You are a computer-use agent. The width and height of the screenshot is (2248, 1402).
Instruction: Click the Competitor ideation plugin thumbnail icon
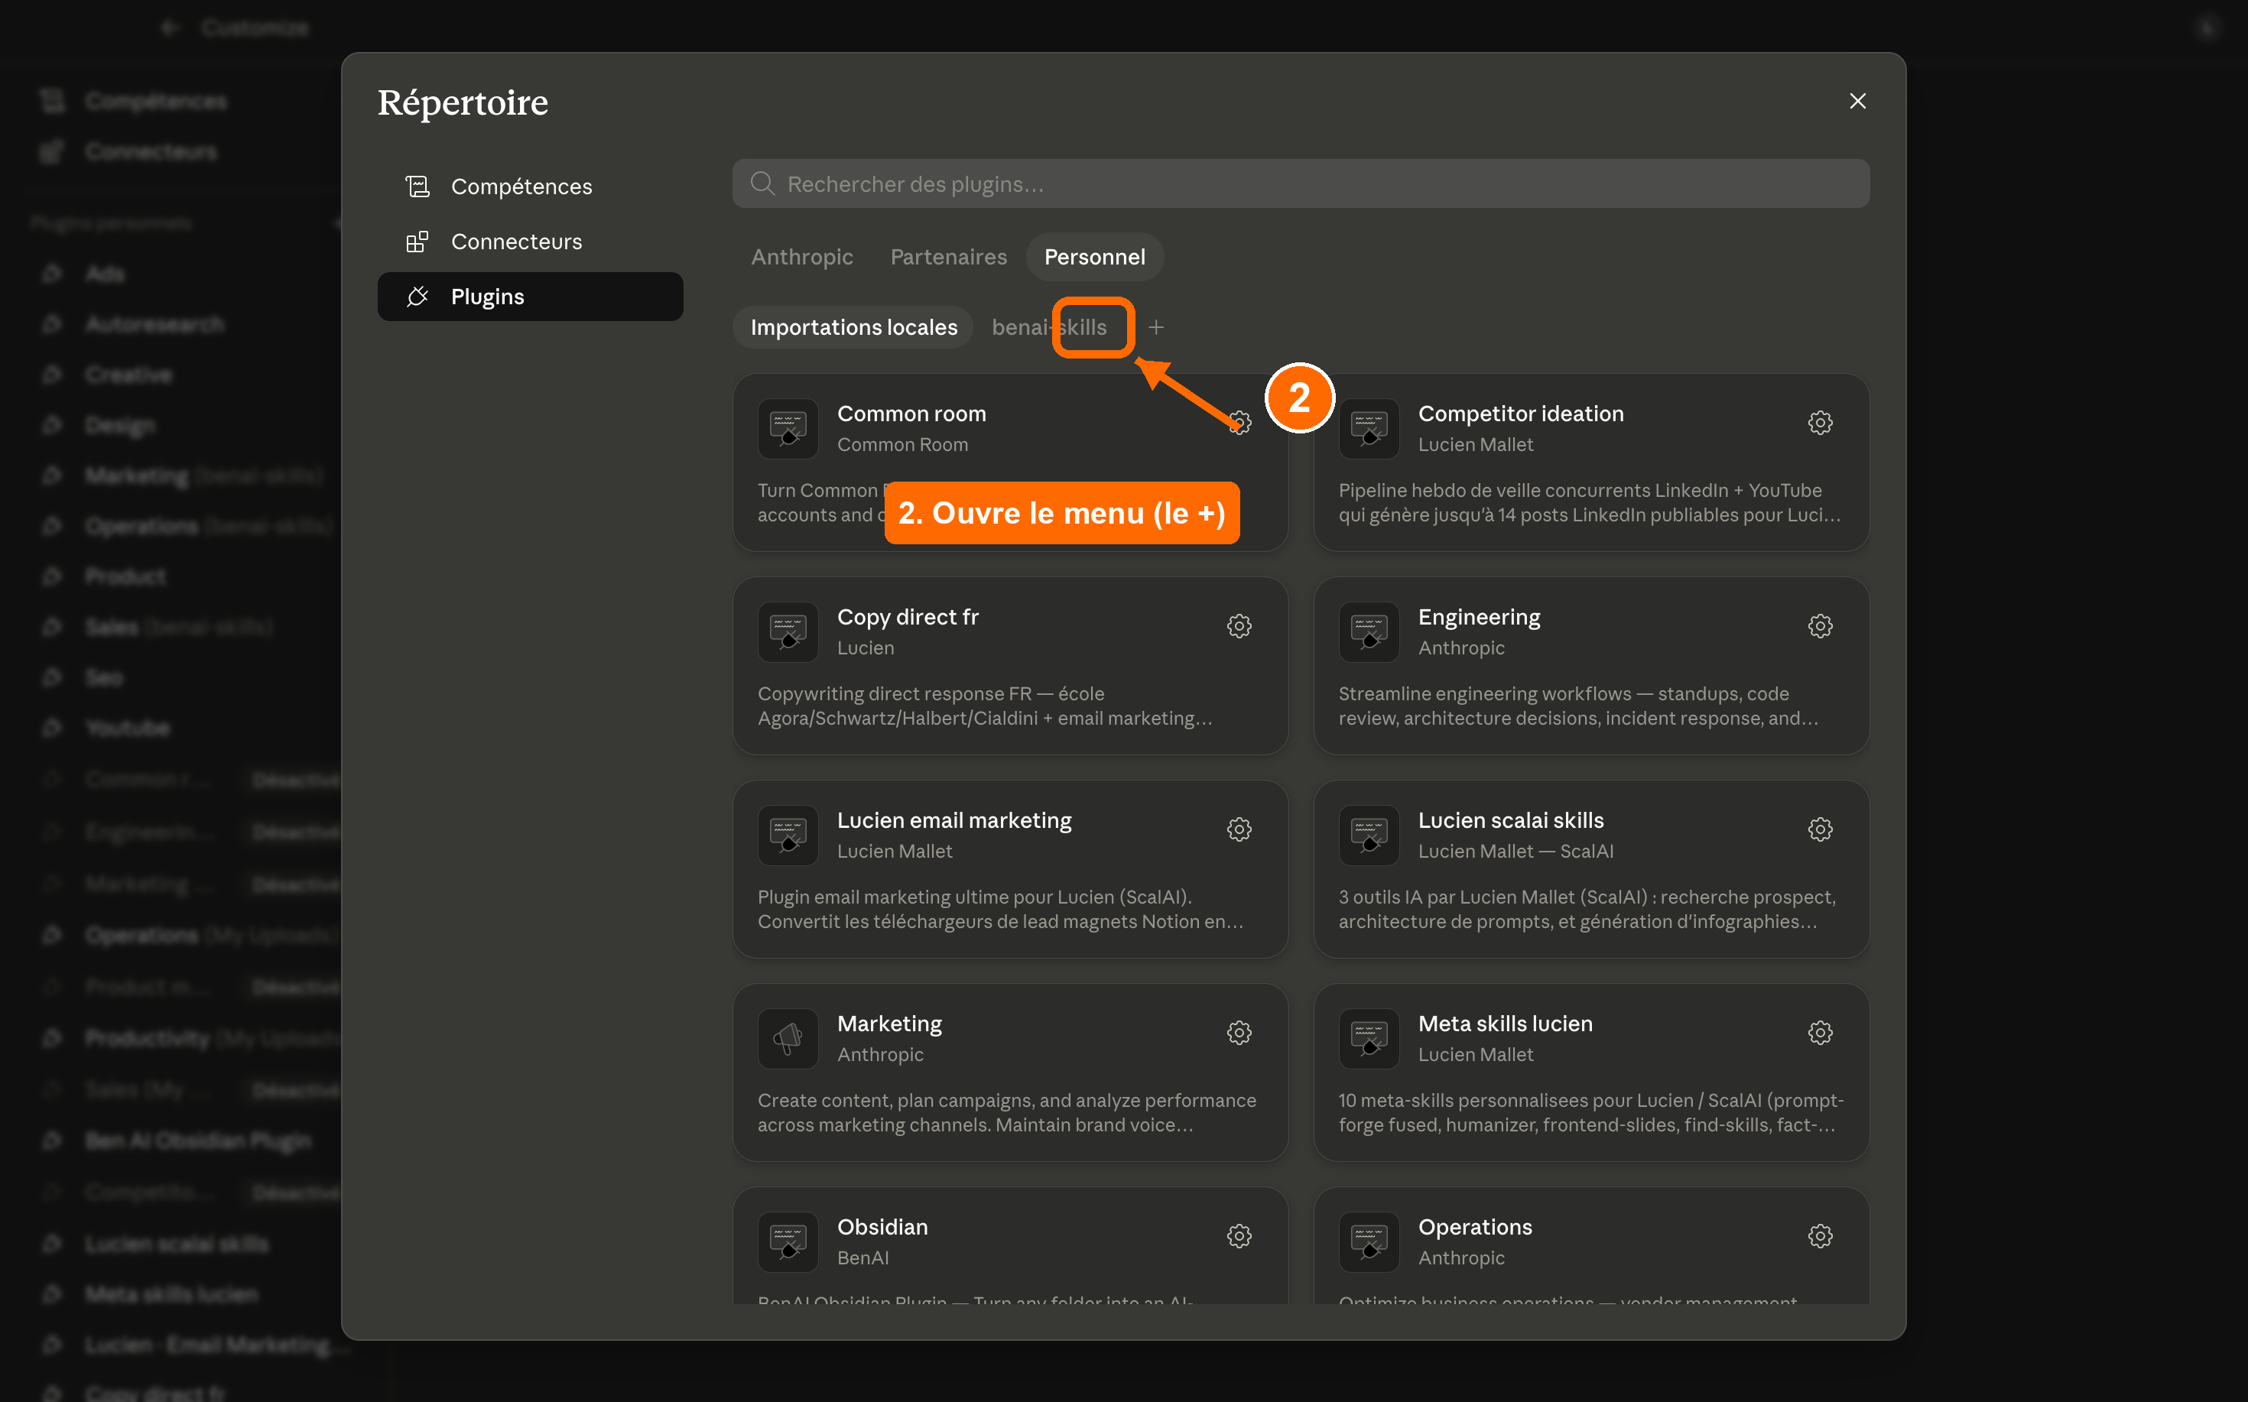pos(1368,428)
